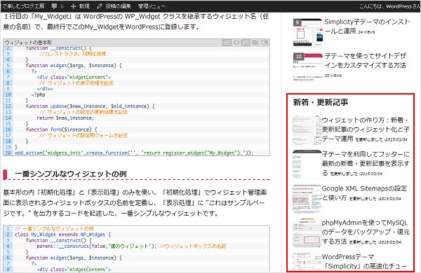The image size is (421, 273).
Task: Click 一番シンプルなウィジェットの例 section heading
Action: tap(71, 174)
